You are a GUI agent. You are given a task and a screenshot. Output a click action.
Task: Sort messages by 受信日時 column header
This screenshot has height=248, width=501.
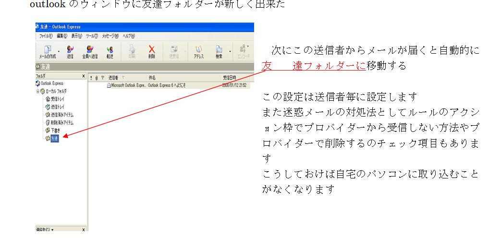coord(235,78)
